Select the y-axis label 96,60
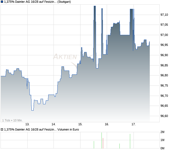 point(164,116)
